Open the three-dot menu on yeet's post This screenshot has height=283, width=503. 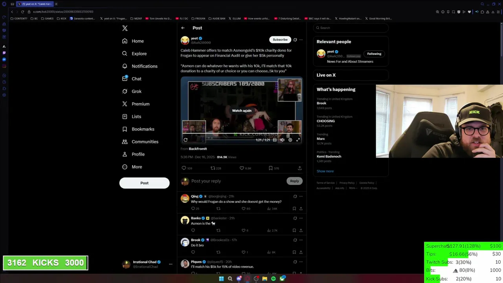[x=301, y=40]
